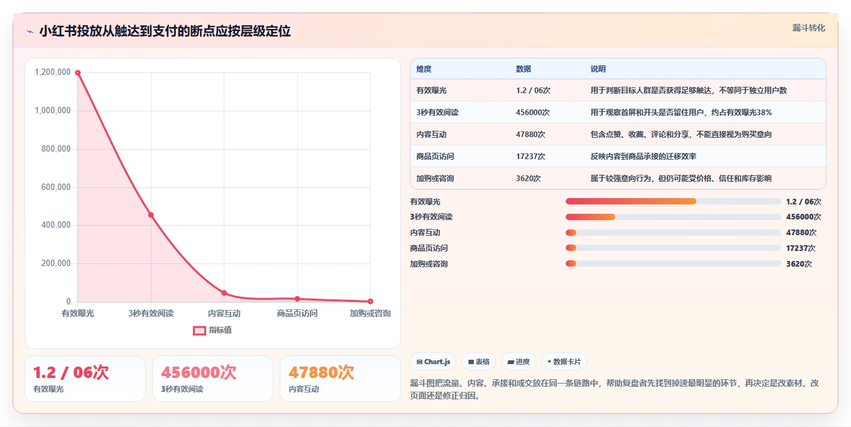This screenshot has height=427, width=851.
Task: Click the 有效曝光 progress bar
Action: tap(673, 201)
